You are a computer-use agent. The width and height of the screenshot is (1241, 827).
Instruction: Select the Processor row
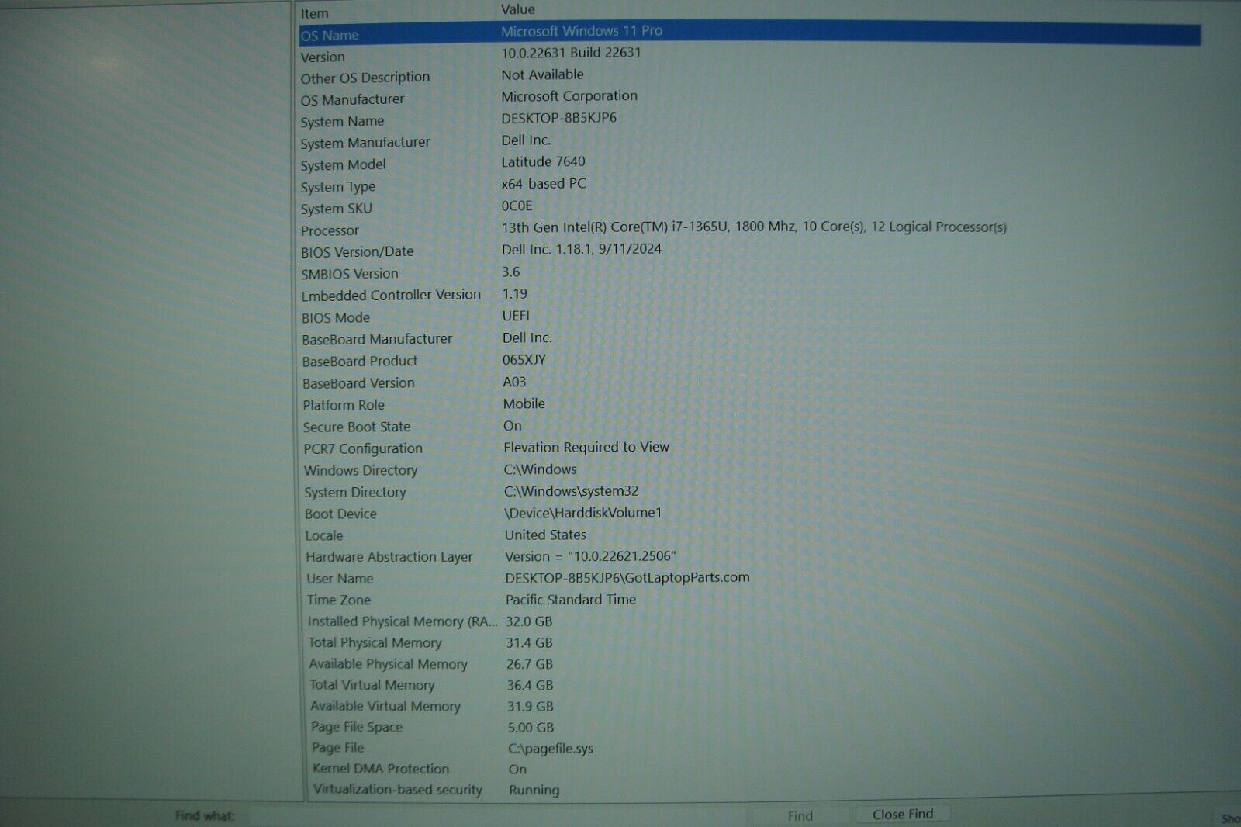749,229
